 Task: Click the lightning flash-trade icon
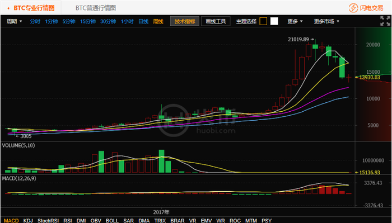(353, 8)
